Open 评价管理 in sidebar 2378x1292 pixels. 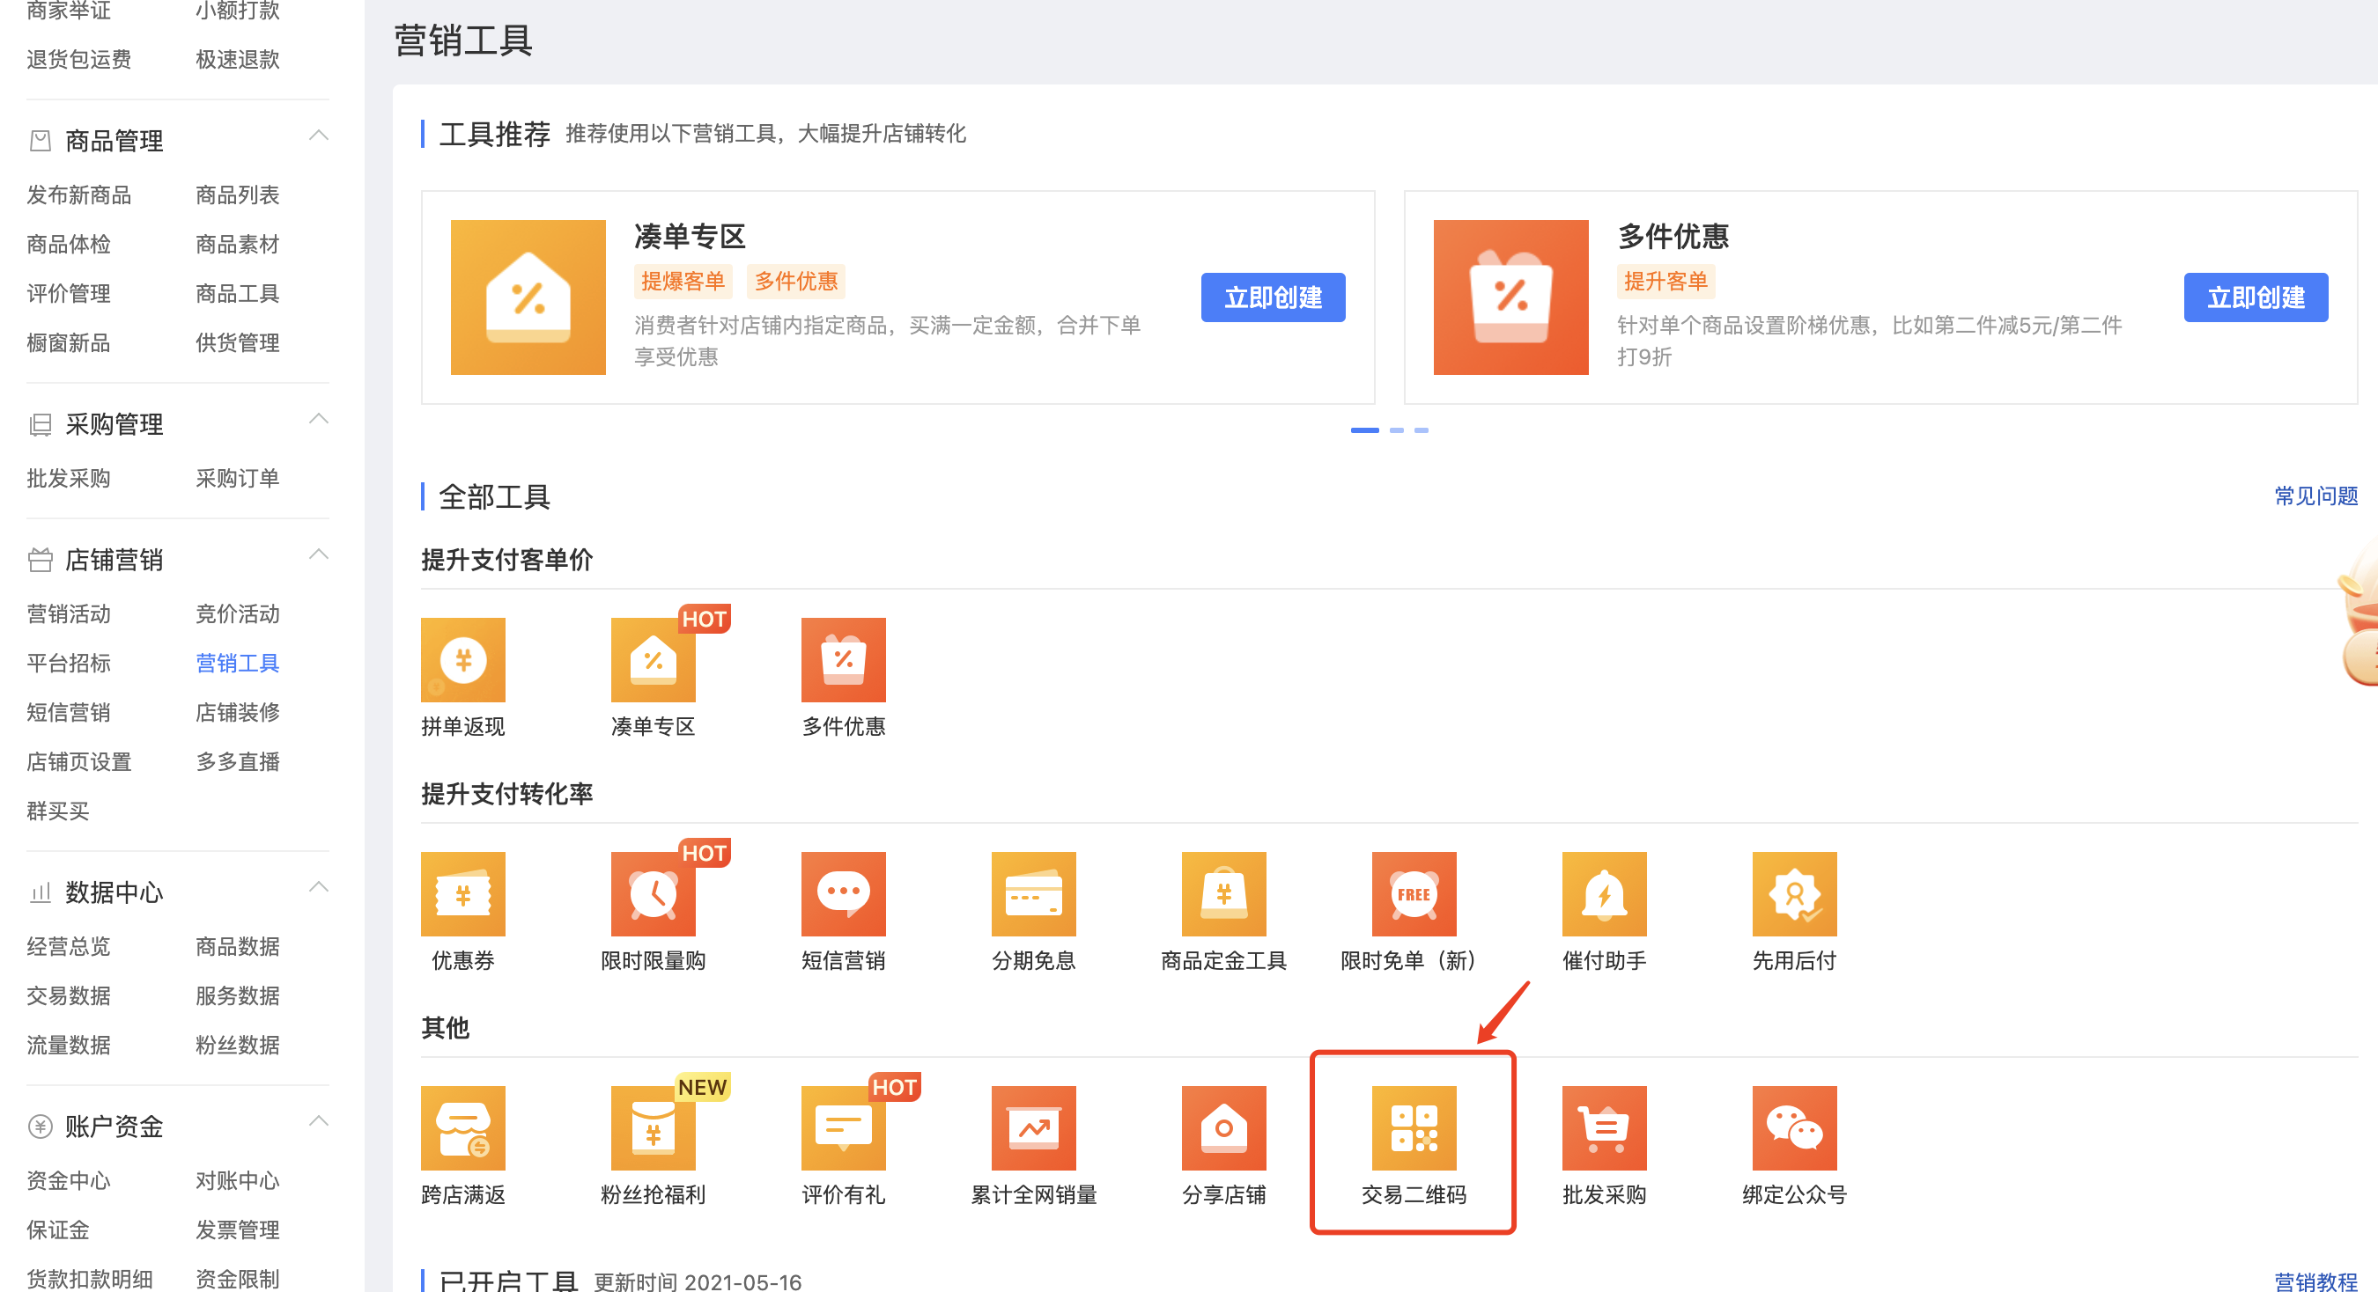[69, 293]
